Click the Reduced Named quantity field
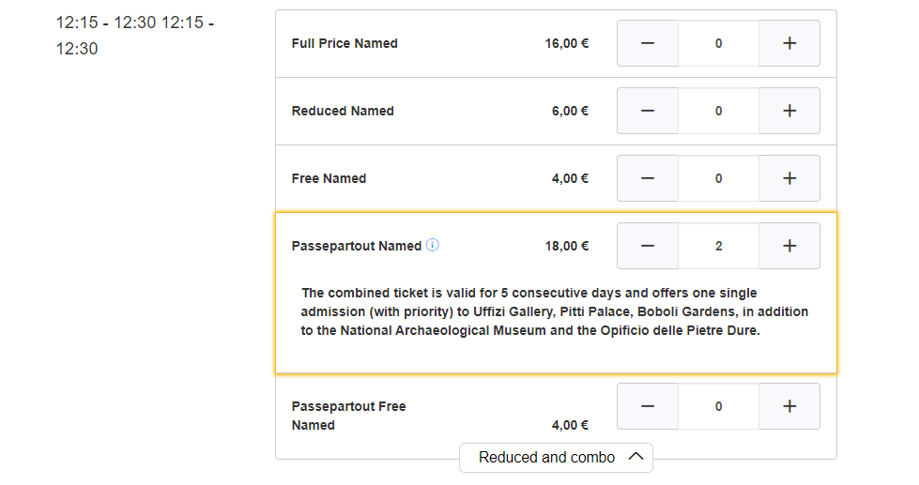The height and width of the screenshot is (485, 919). coord(718,111)
